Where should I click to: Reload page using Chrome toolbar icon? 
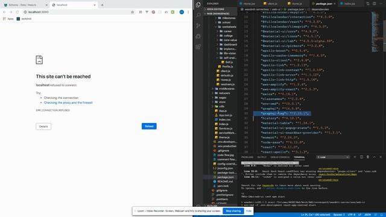[x=17, y=12]
